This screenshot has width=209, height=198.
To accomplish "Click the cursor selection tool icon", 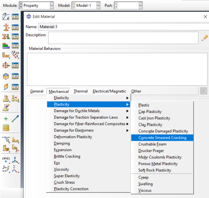I will 6,139.
